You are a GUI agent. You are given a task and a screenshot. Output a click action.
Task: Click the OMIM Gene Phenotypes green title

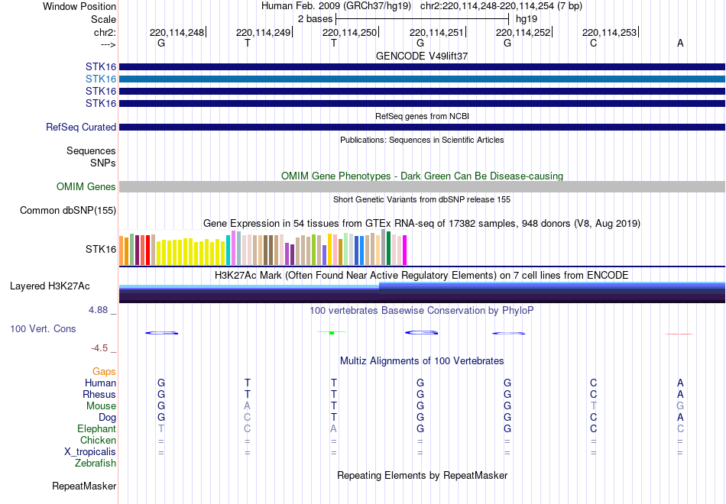pos(422,176)
